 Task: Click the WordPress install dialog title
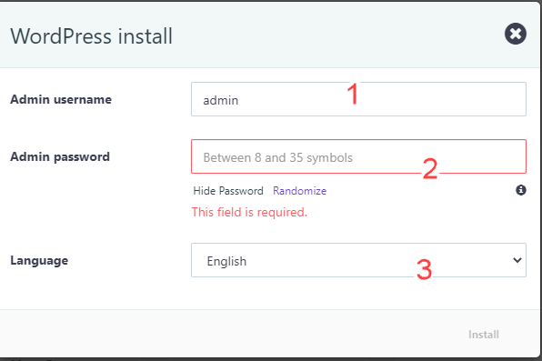click(91, 36)
